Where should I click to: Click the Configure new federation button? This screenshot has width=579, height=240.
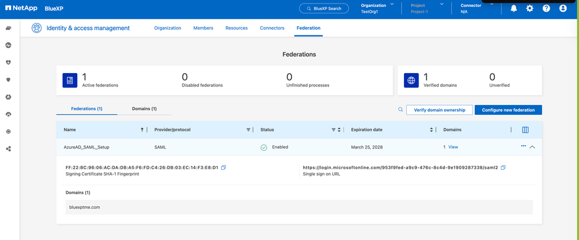(508, 110)
